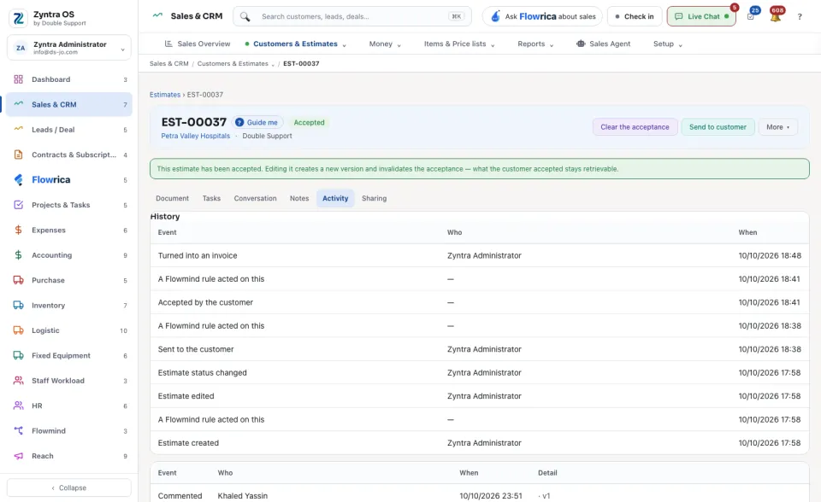The image size is (821, 502).
Task: Click the Sales & CRM header trend icon
Action: pyautogui.click(x=157, y=15)
